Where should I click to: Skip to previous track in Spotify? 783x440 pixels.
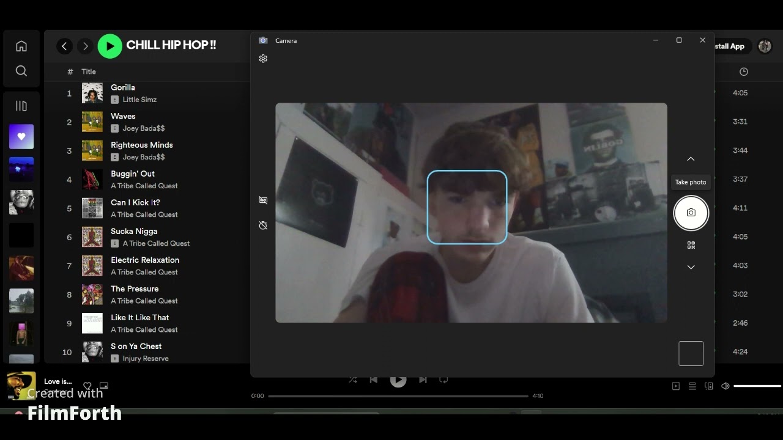pos(373,380)
